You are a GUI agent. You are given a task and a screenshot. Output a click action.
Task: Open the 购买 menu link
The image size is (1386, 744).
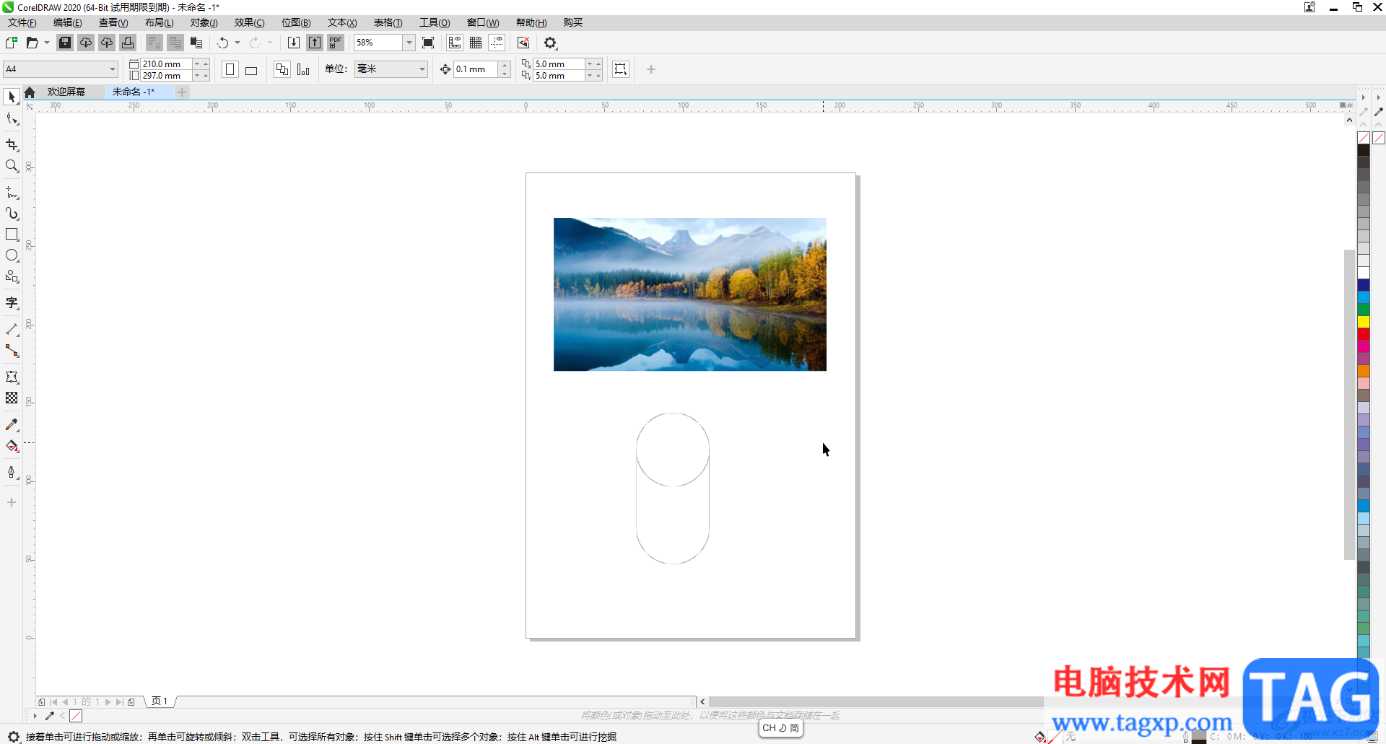click(x=573, y=22)
